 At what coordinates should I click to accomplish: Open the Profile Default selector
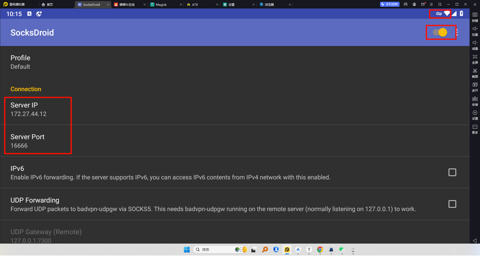point(20,62)
